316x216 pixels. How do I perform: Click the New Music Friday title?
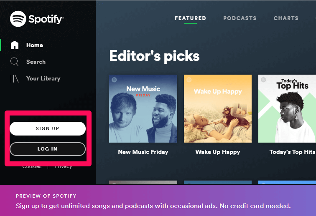tap(143, 152)
